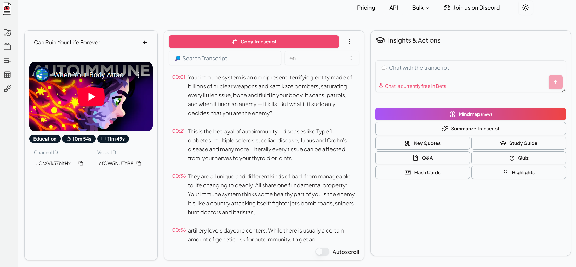The image size is (576, 267).
Task: Collapse the video details panel arrow
Action: [146, 42]
